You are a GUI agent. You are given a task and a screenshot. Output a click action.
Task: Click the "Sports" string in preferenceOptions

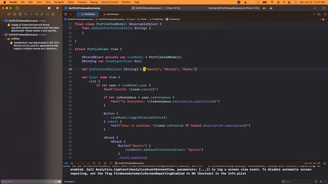[x=153, y=70]
